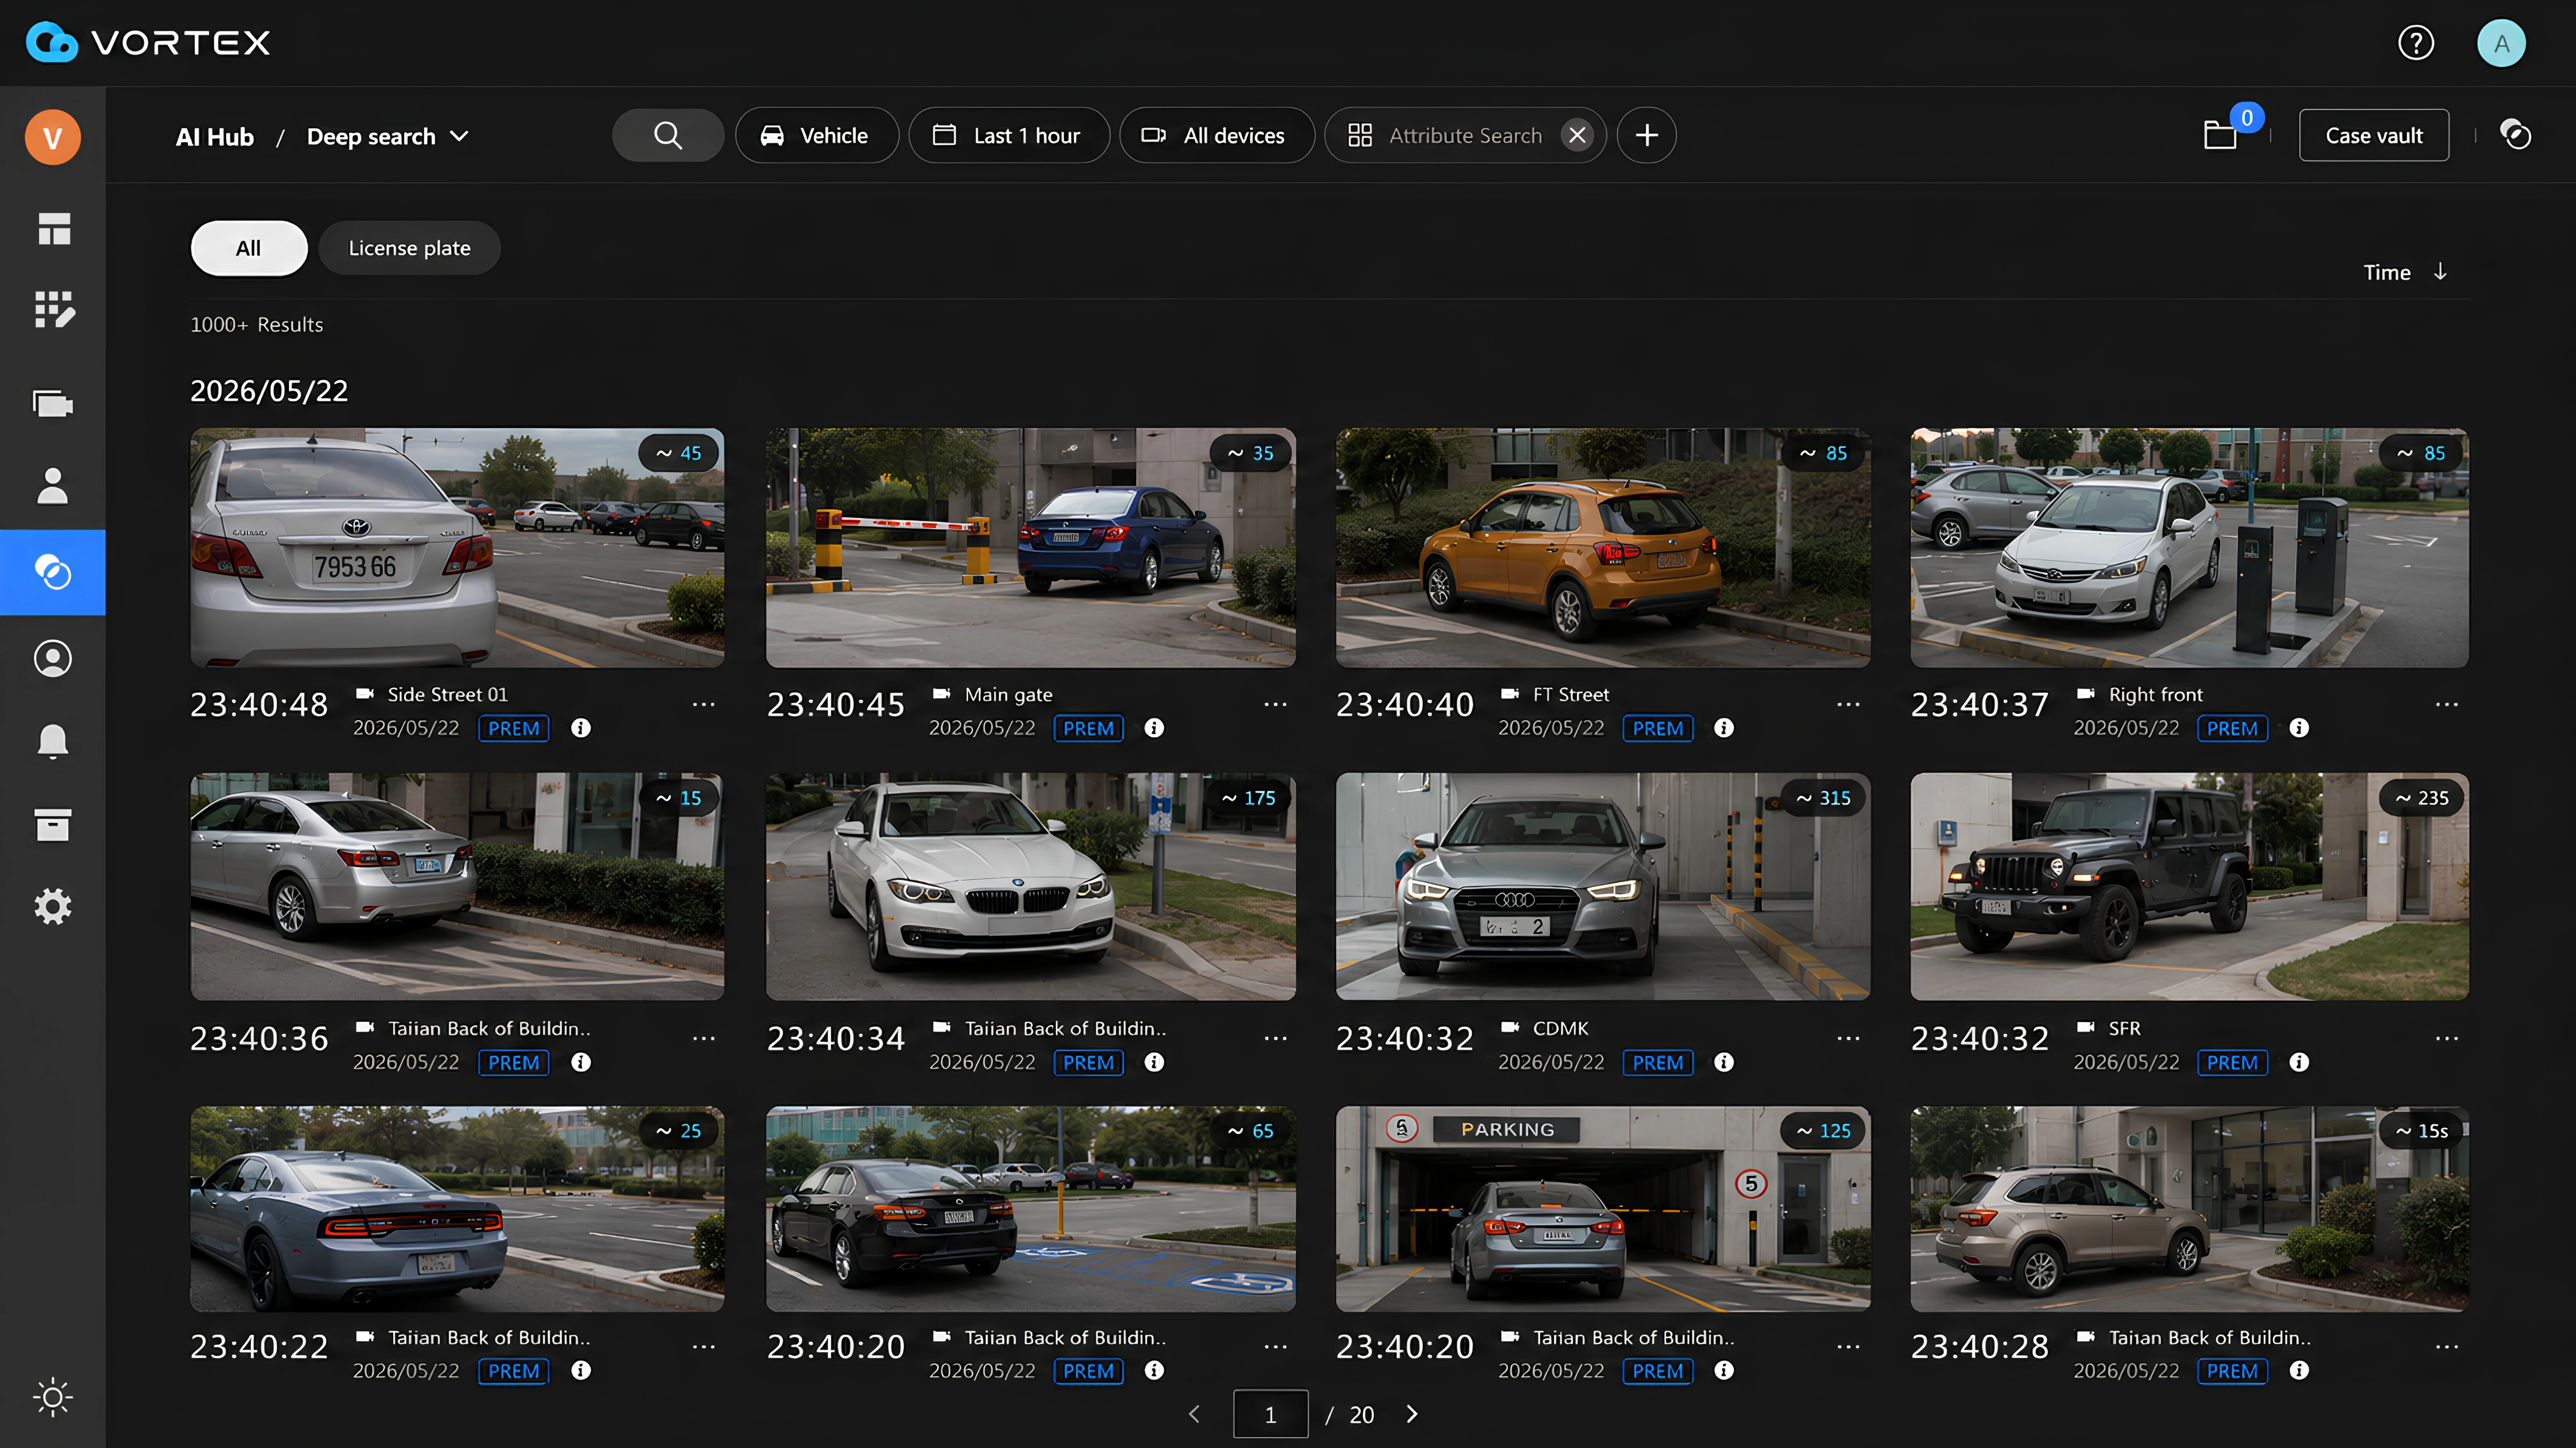Click the ~235 badge on Jeep thumbnail

point(2422,798)
